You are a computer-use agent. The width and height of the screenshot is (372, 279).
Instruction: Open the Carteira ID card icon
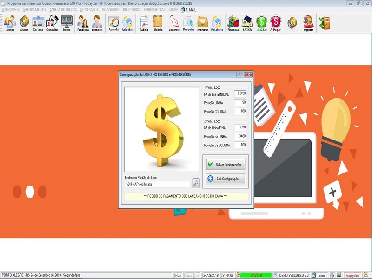[38, 23]
